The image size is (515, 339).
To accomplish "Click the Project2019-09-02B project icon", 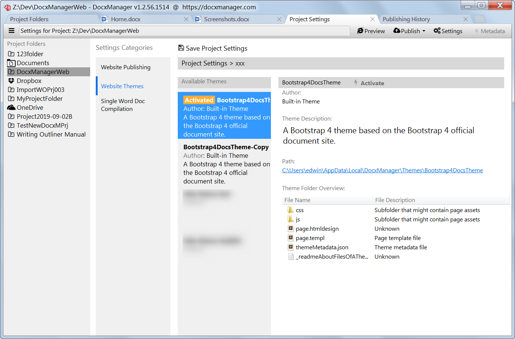I will (11, 116).
